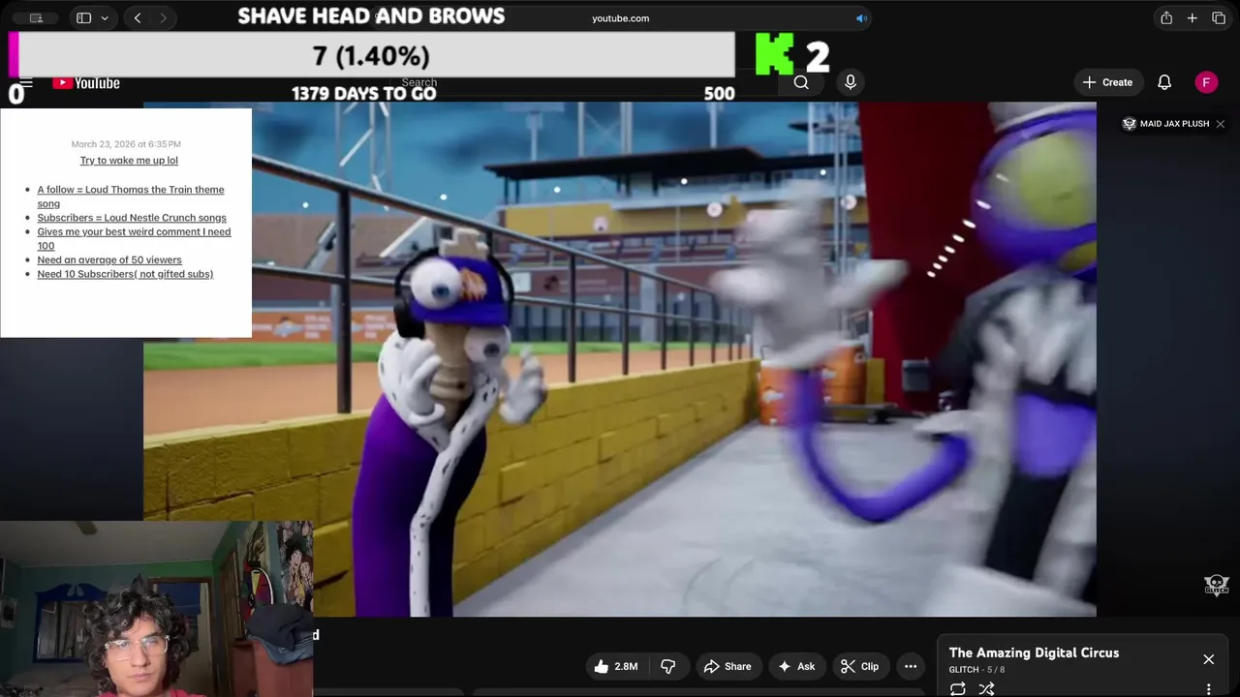Click "Need an average of 50 viewers" item
Image resolution: width=1240 pixels, height=697 pixels.
coord(109,259)
